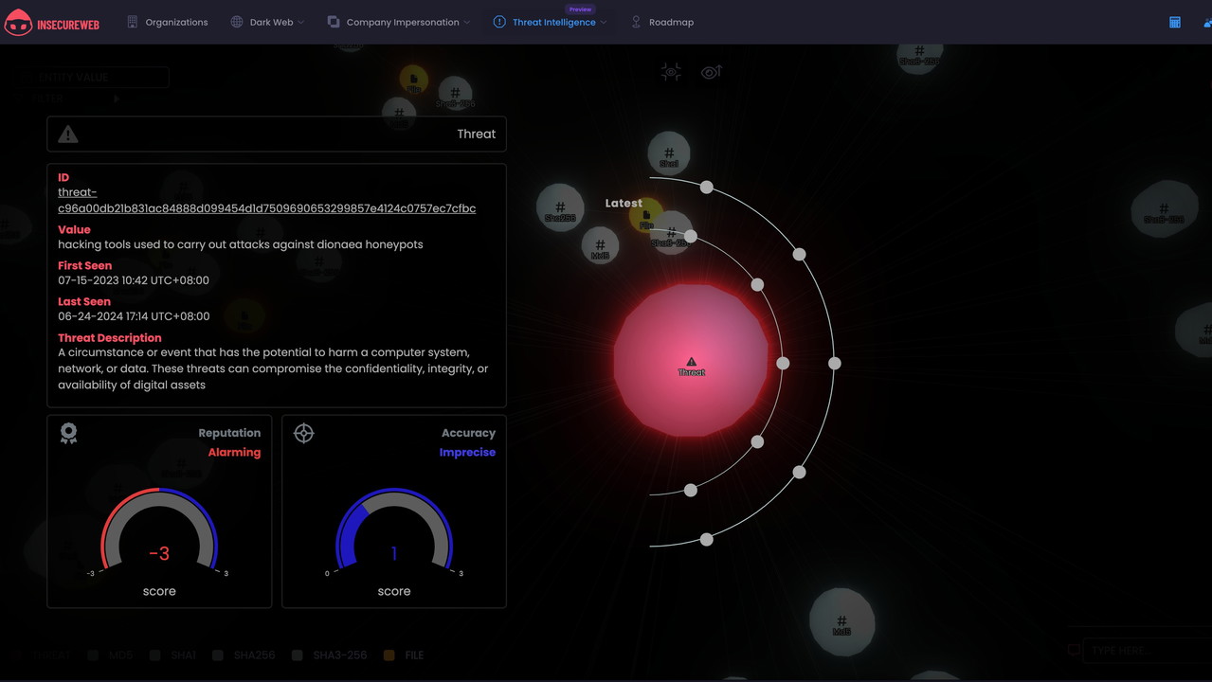Click the yellow File node near Latest

[644, 216]
